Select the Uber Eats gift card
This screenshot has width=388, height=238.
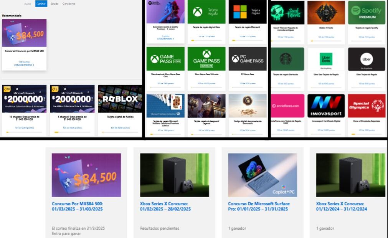pyautogui.click(x=326, y=59)
